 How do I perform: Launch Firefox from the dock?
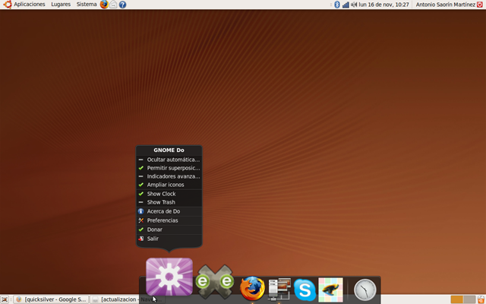click(252, 289)
